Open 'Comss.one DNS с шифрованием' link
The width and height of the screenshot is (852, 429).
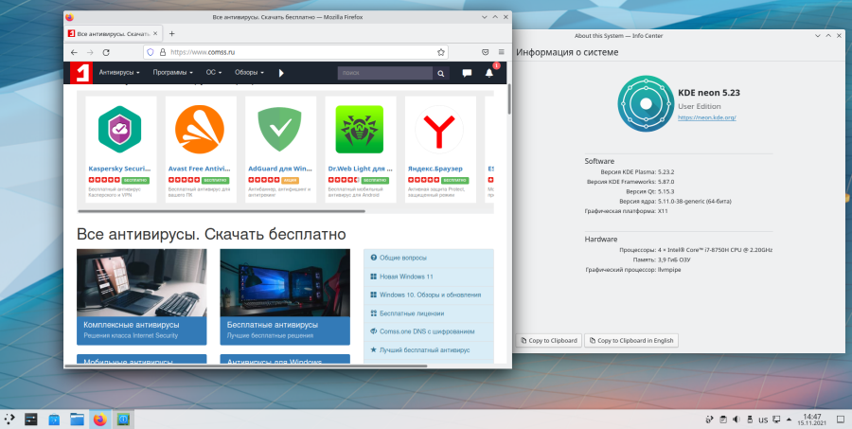point(429,331)
